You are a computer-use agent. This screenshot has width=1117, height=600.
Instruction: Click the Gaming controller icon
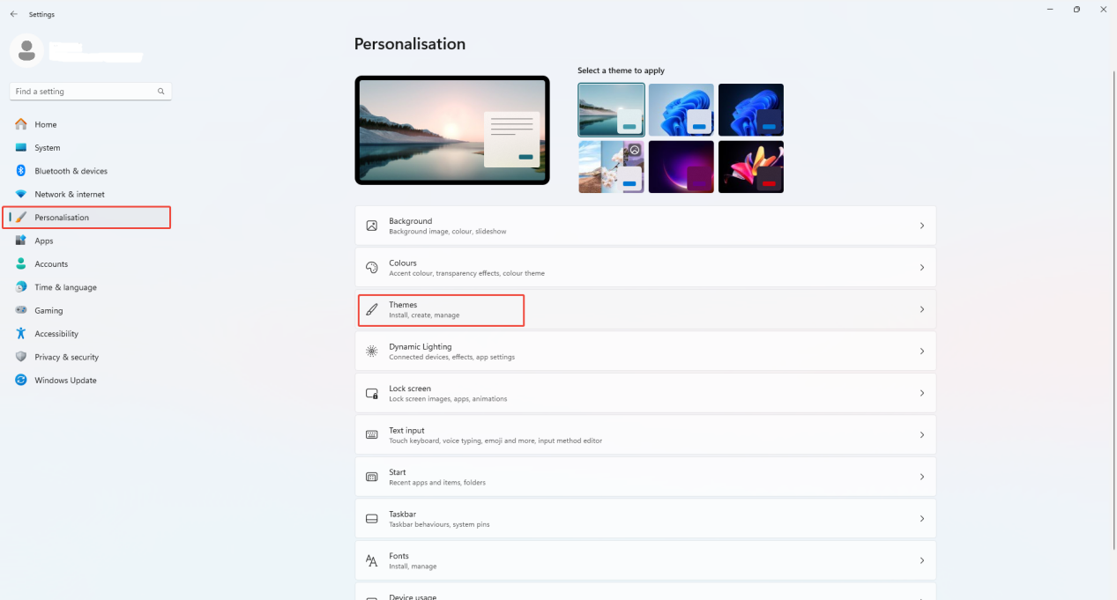pos(21,310)
